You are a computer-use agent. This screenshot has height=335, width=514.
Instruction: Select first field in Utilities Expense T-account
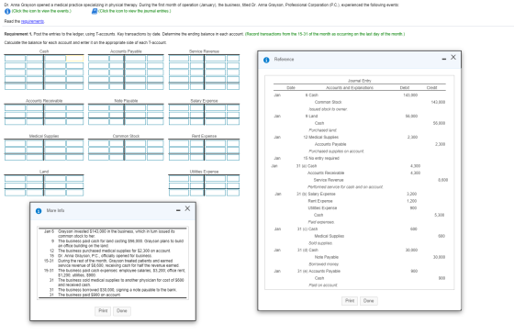179,179
